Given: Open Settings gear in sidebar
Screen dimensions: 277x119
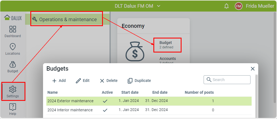Looking at the screenshot, I should [13, 92].
